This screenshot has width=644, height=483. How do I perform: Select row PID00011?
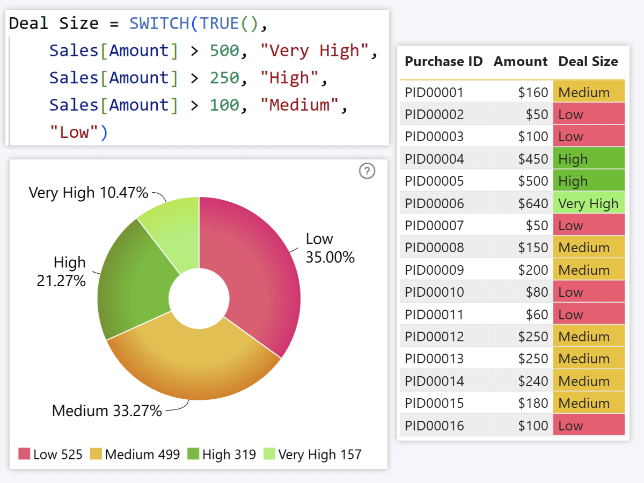pos(513,314)
